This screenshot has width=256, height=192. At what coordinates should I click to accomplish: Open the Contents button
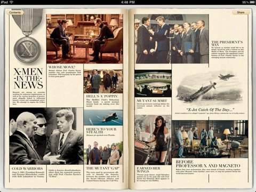[x=15, y=12]
